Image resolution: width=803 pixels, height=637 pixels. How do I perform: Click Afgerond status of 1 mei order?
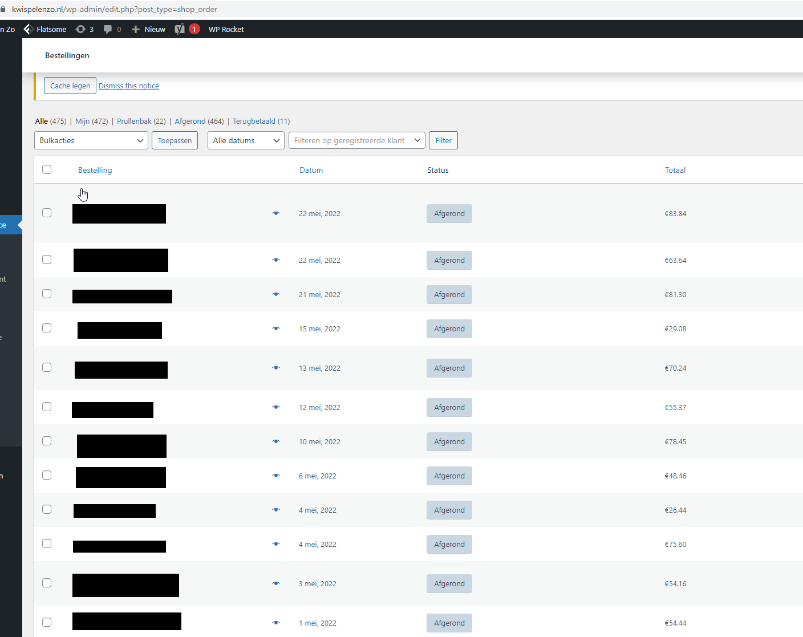(x=449, y=623)
